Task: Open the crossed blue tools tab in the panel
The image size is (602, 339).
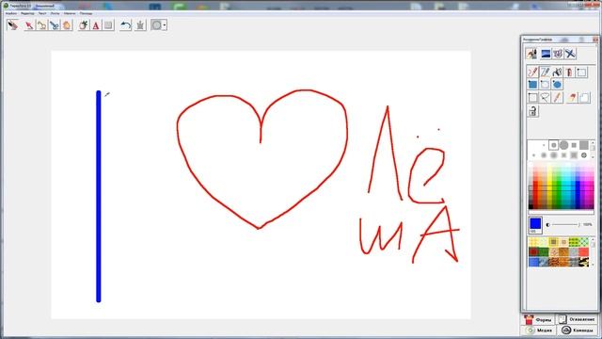Action: pos(571,54)
